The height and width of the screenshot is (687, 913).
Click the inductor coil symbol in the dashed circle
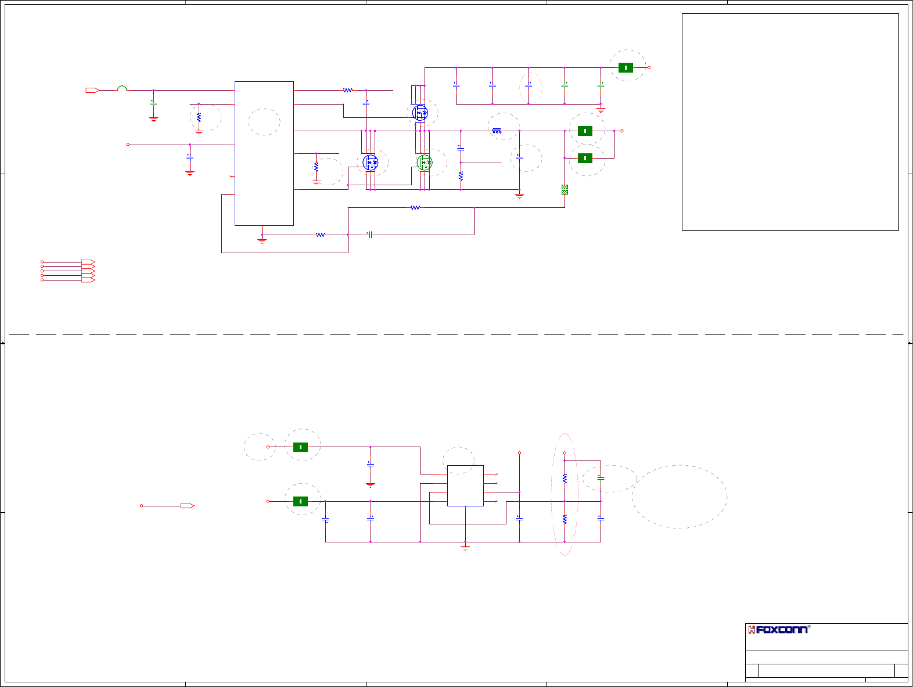click(x=497, y=131)
